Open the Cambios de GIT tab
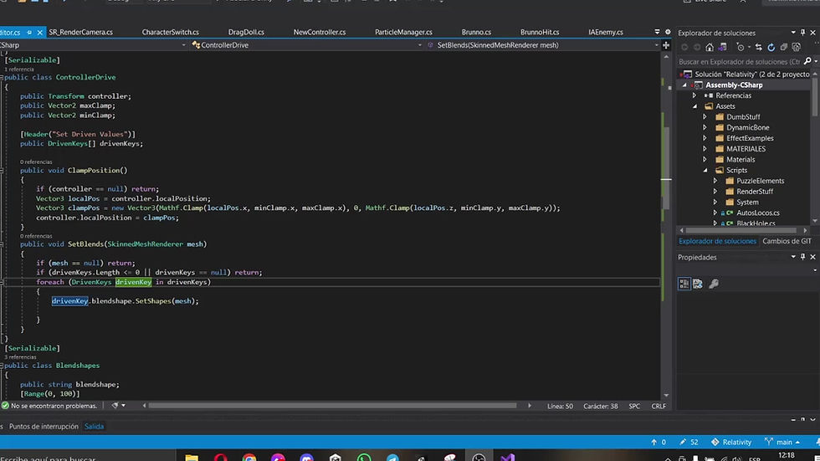This screenshot has height=461, width=820. pyautogui.click(x=787, y=241)
